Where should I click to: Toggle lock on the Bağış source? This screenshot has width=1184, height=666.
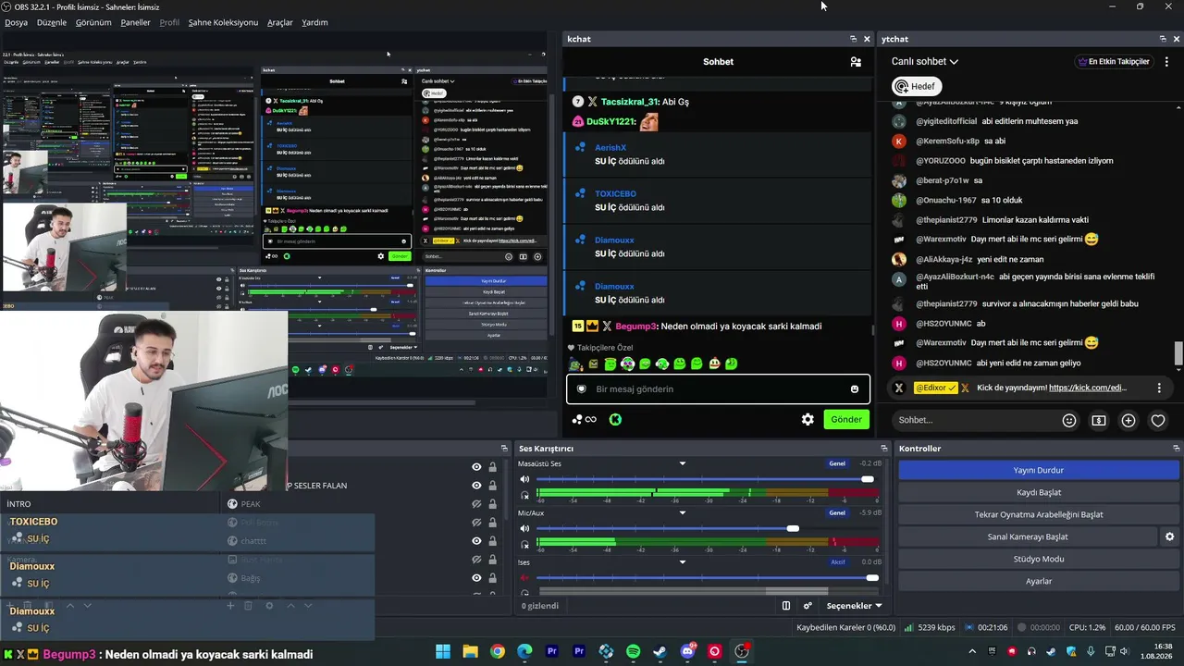492,578
